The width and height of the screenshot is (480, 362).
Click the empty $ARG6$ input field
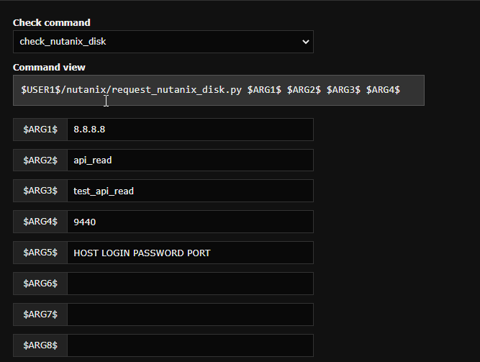[191, 284]
